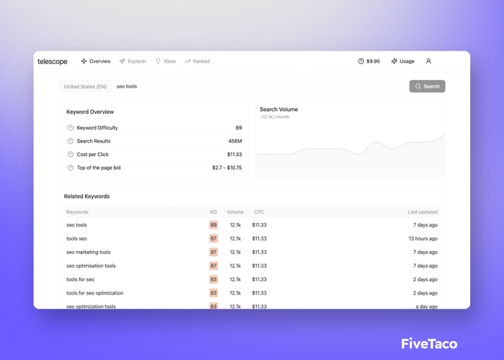Viewport: 504px width, 360px height.
Task: Select the Keyword Difficulty value 89
Action: 238,127
